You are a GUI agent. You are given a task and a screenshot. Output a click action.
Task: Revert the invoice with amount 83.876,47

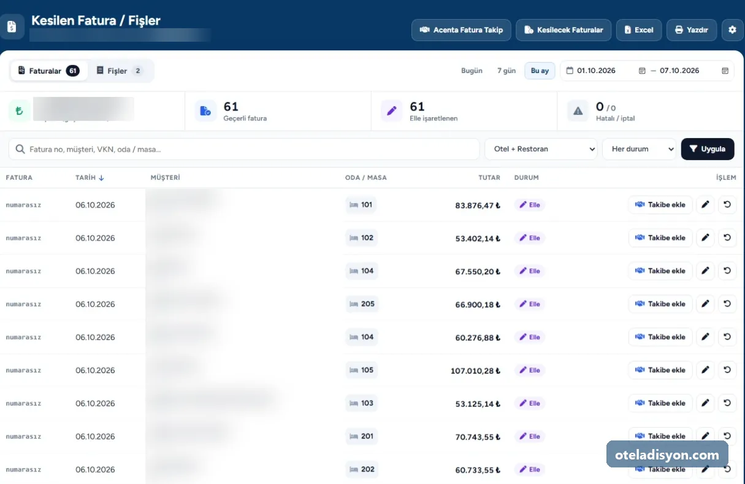(727, 205)
